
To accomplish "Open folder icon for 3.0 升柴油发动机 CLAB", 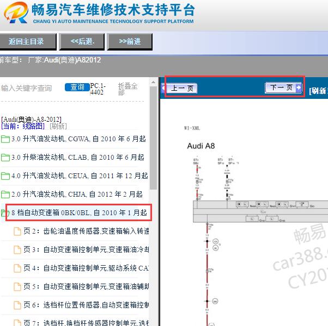I will [x=5, y=158].
